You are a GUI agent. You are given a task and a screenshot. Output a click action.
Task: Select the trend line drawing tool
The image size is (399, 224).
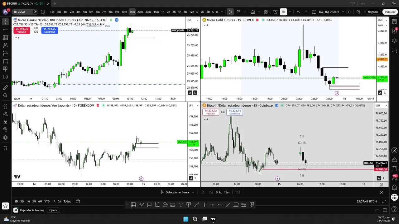tap(5, 30)
